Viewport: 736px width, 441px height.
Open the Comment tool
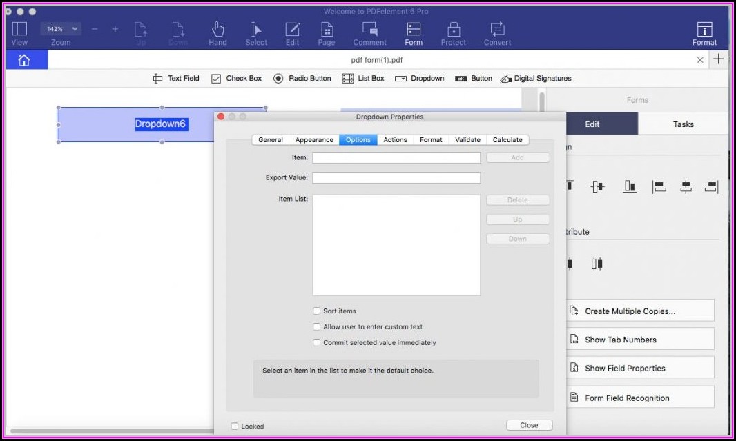point(370,33)
